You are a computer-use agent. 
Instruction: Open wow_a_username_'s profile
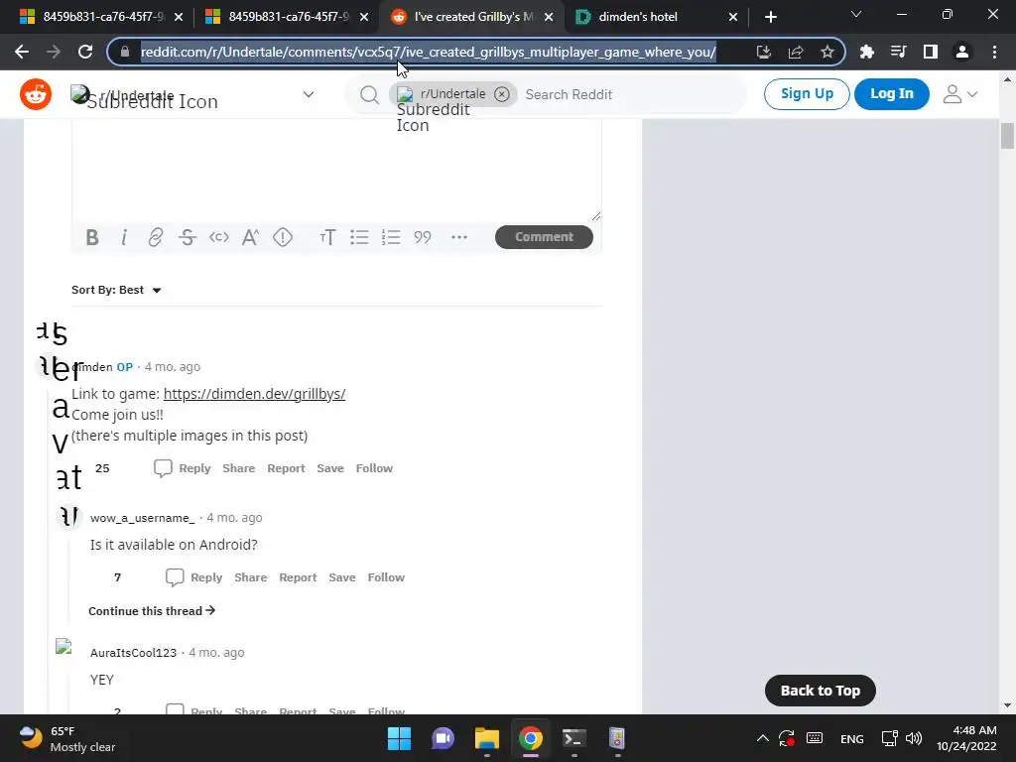click(142, 518)
